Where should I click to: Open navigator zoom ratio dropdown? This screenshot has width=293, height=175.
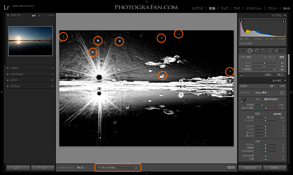point(51,15)
